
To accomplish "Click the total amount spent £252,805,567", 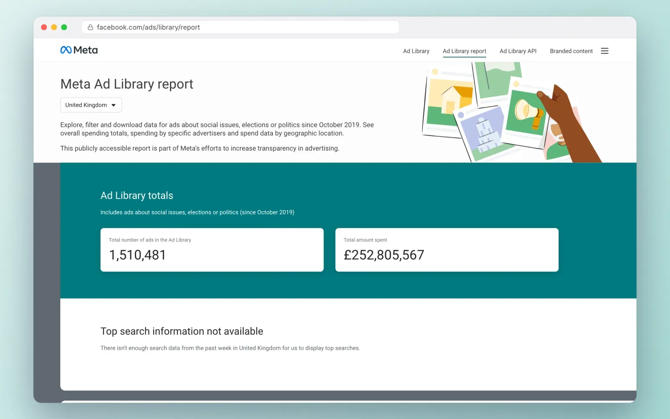I will tap(384, 255).
